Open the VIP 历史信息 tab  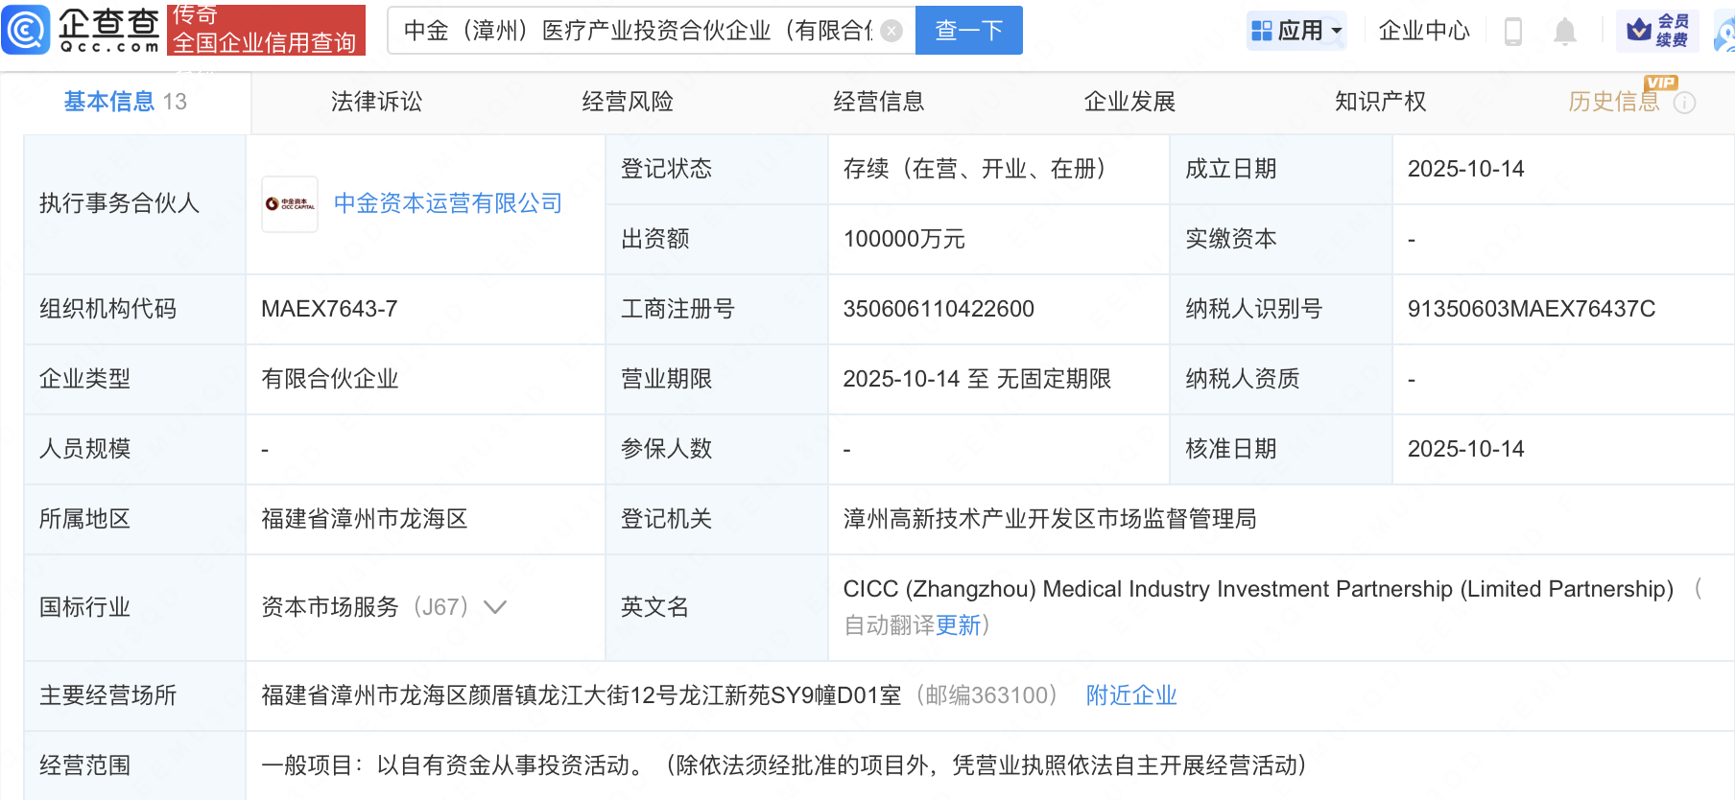1613,102
